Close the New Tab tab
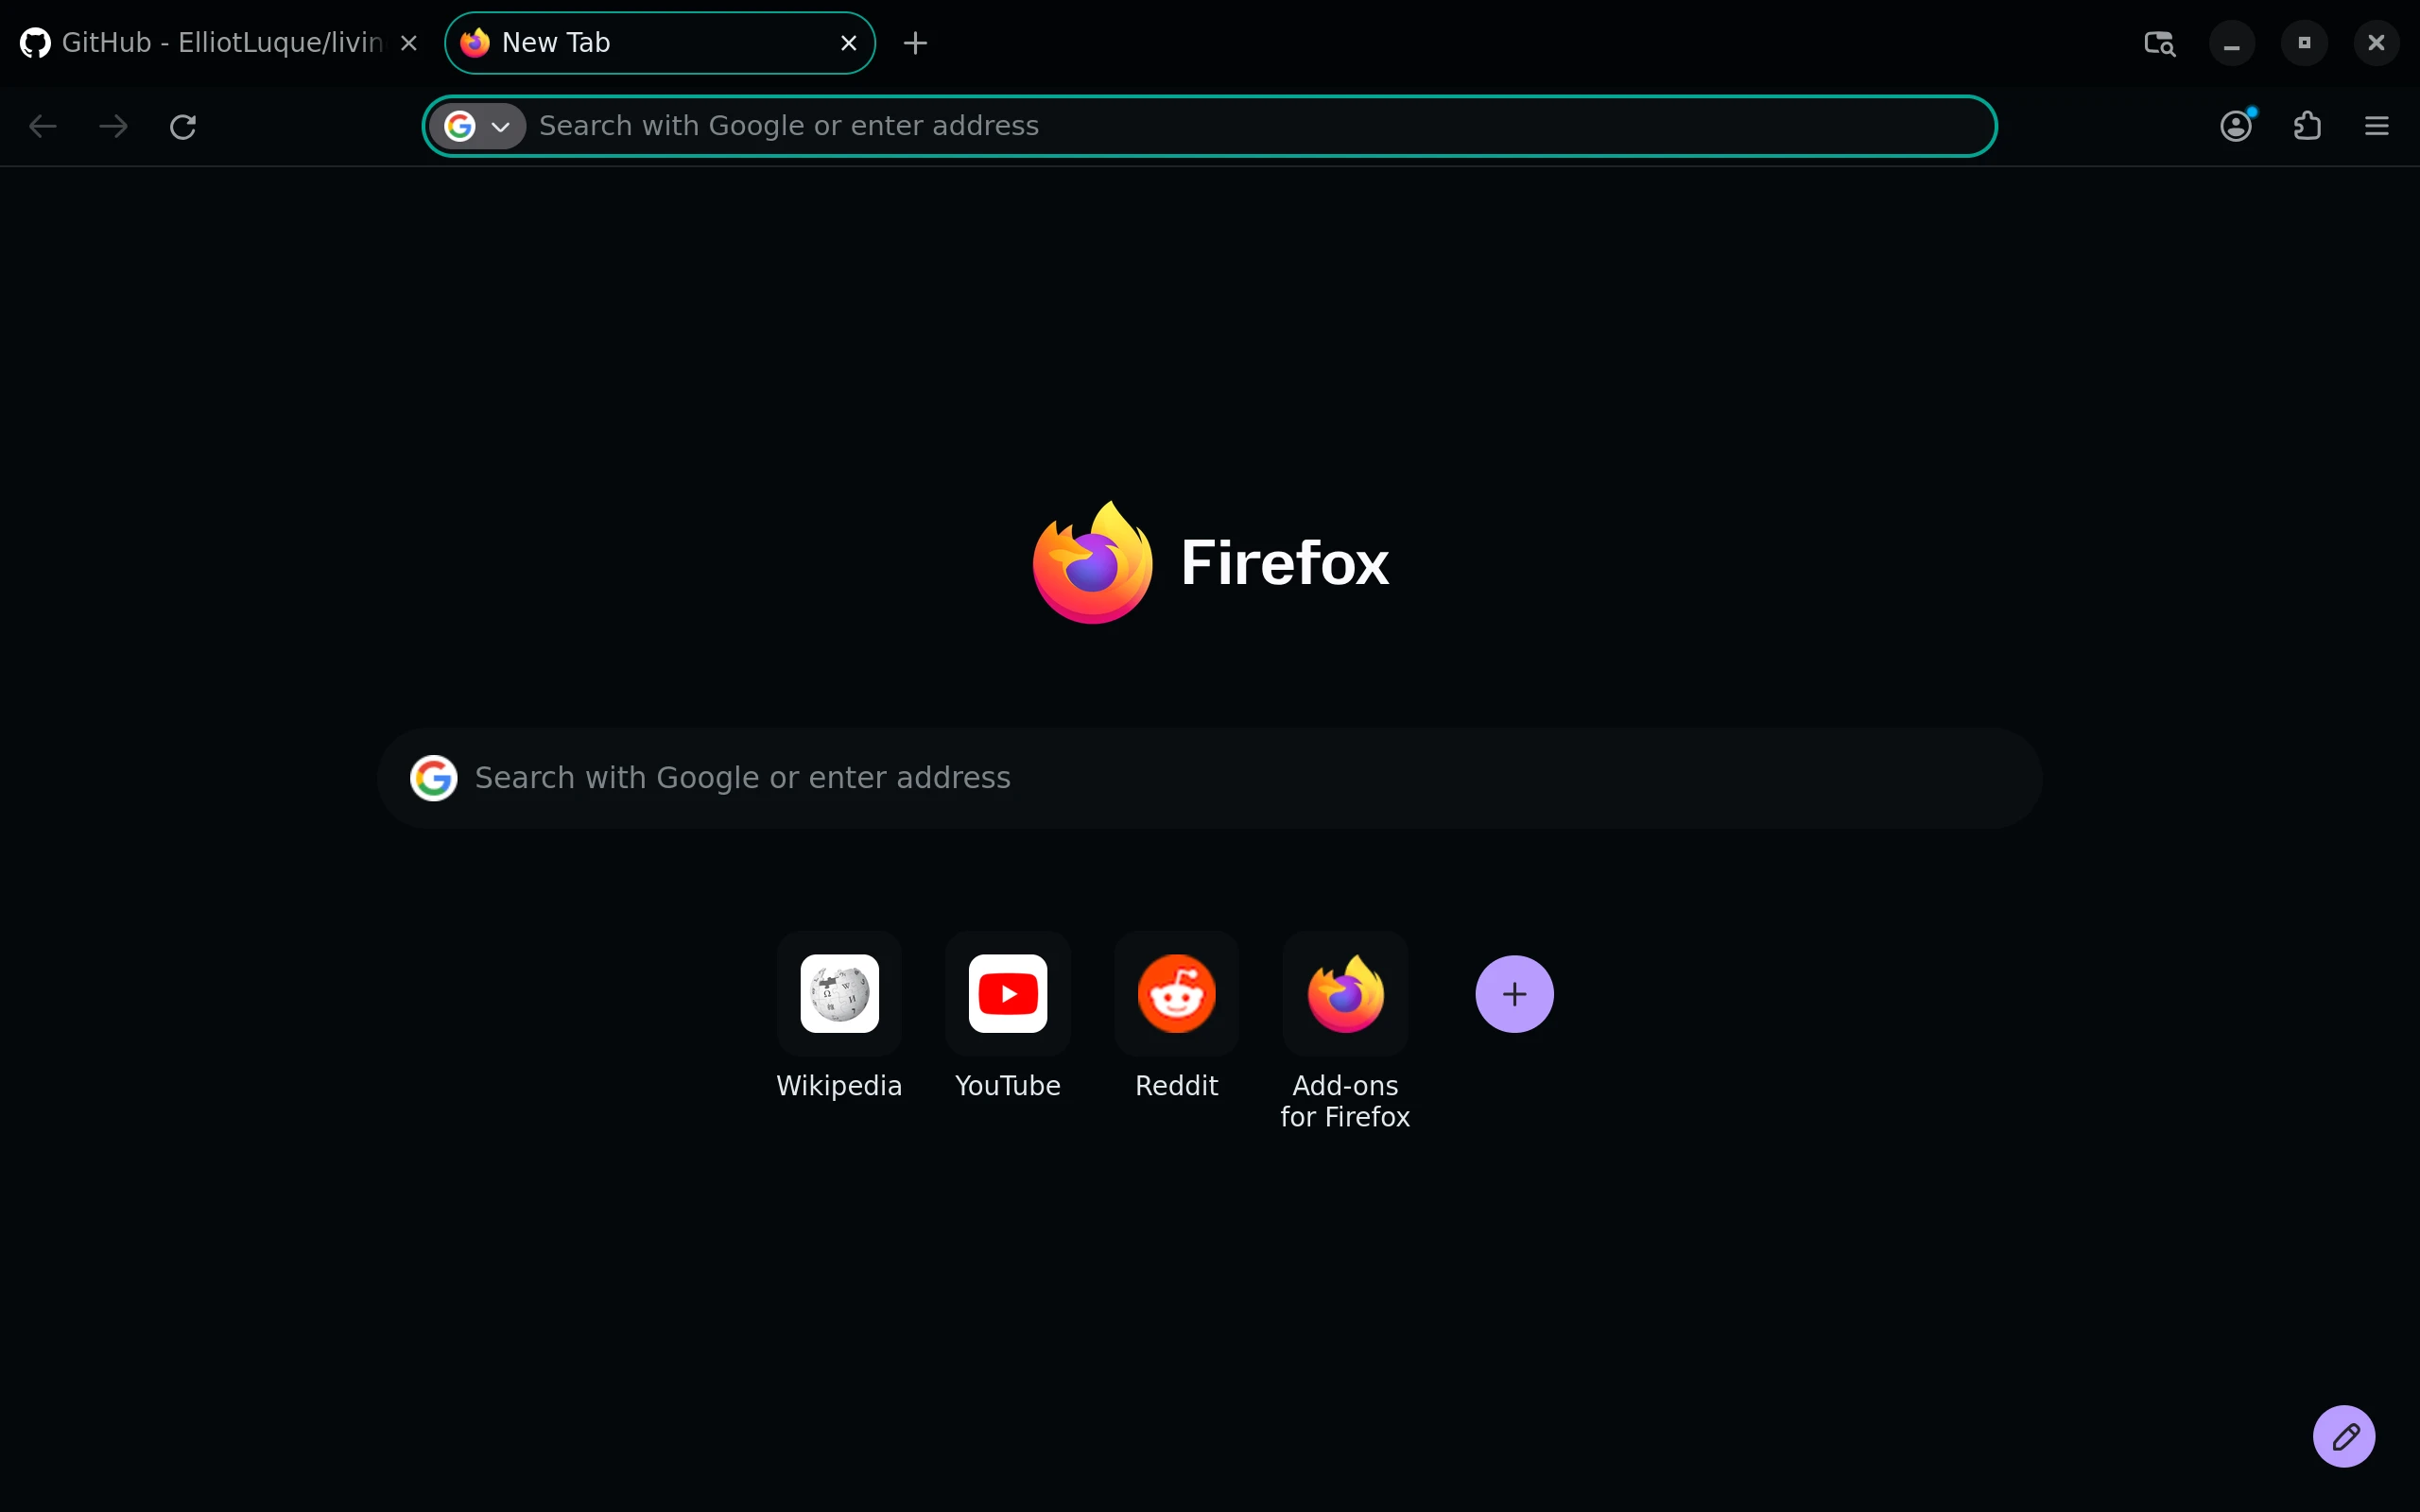The height and width of the screenshot is (1512, 2420). (849, 43)
